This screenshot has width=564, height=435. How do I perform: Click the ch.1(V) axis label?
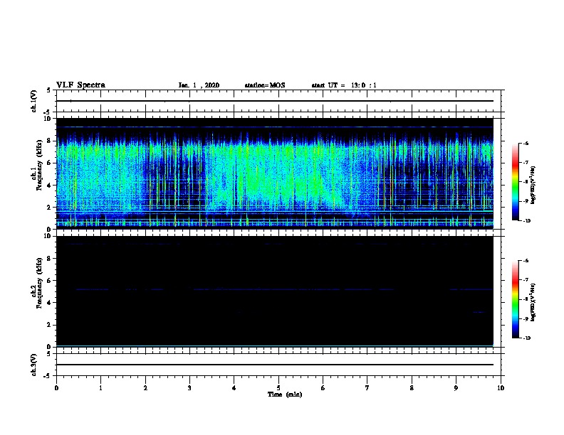pyautogui.click(x=34, y=101)
